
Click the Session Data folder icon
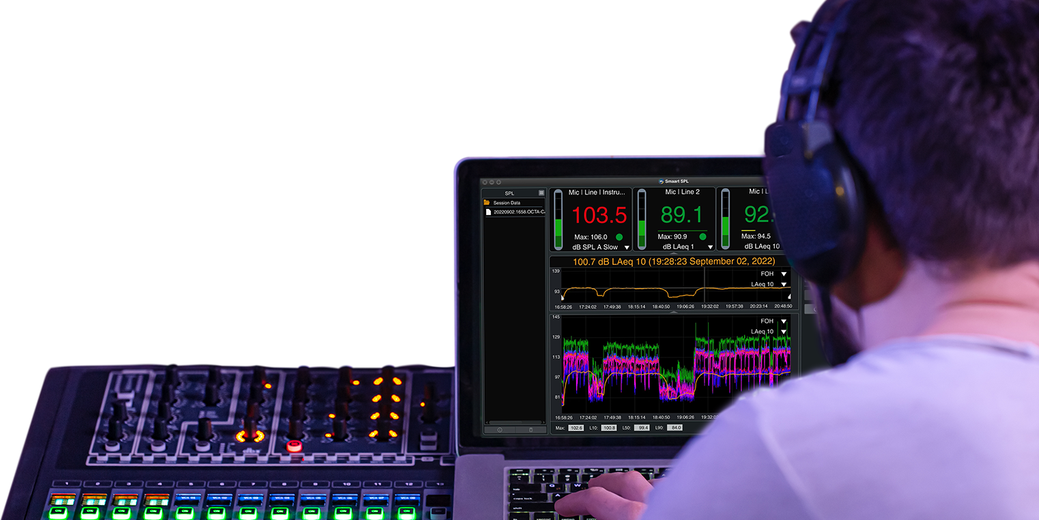point(487,203)
